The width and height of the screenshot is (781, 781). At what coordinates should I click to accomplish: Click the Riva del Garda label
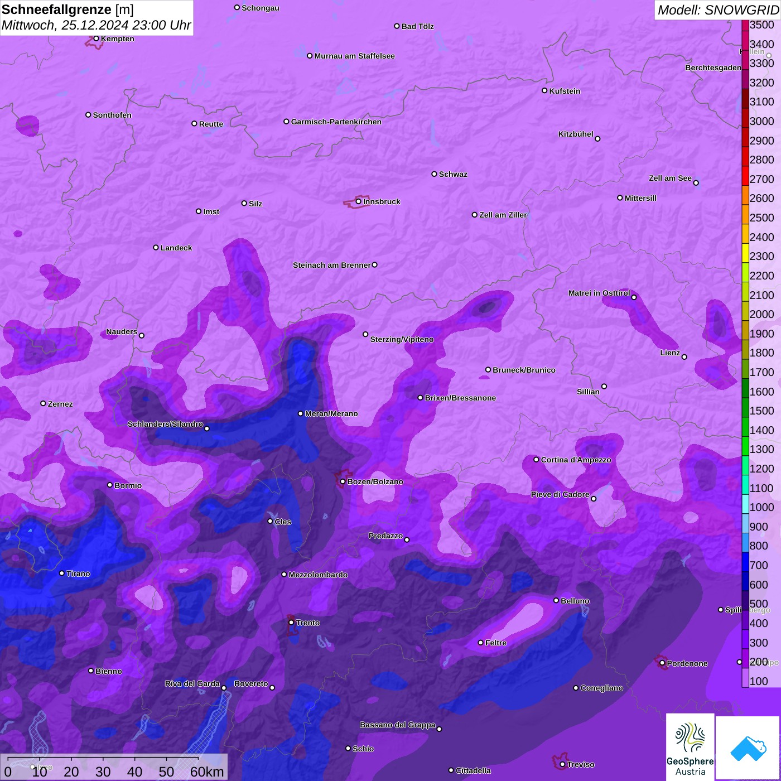(x=192, y=683)
